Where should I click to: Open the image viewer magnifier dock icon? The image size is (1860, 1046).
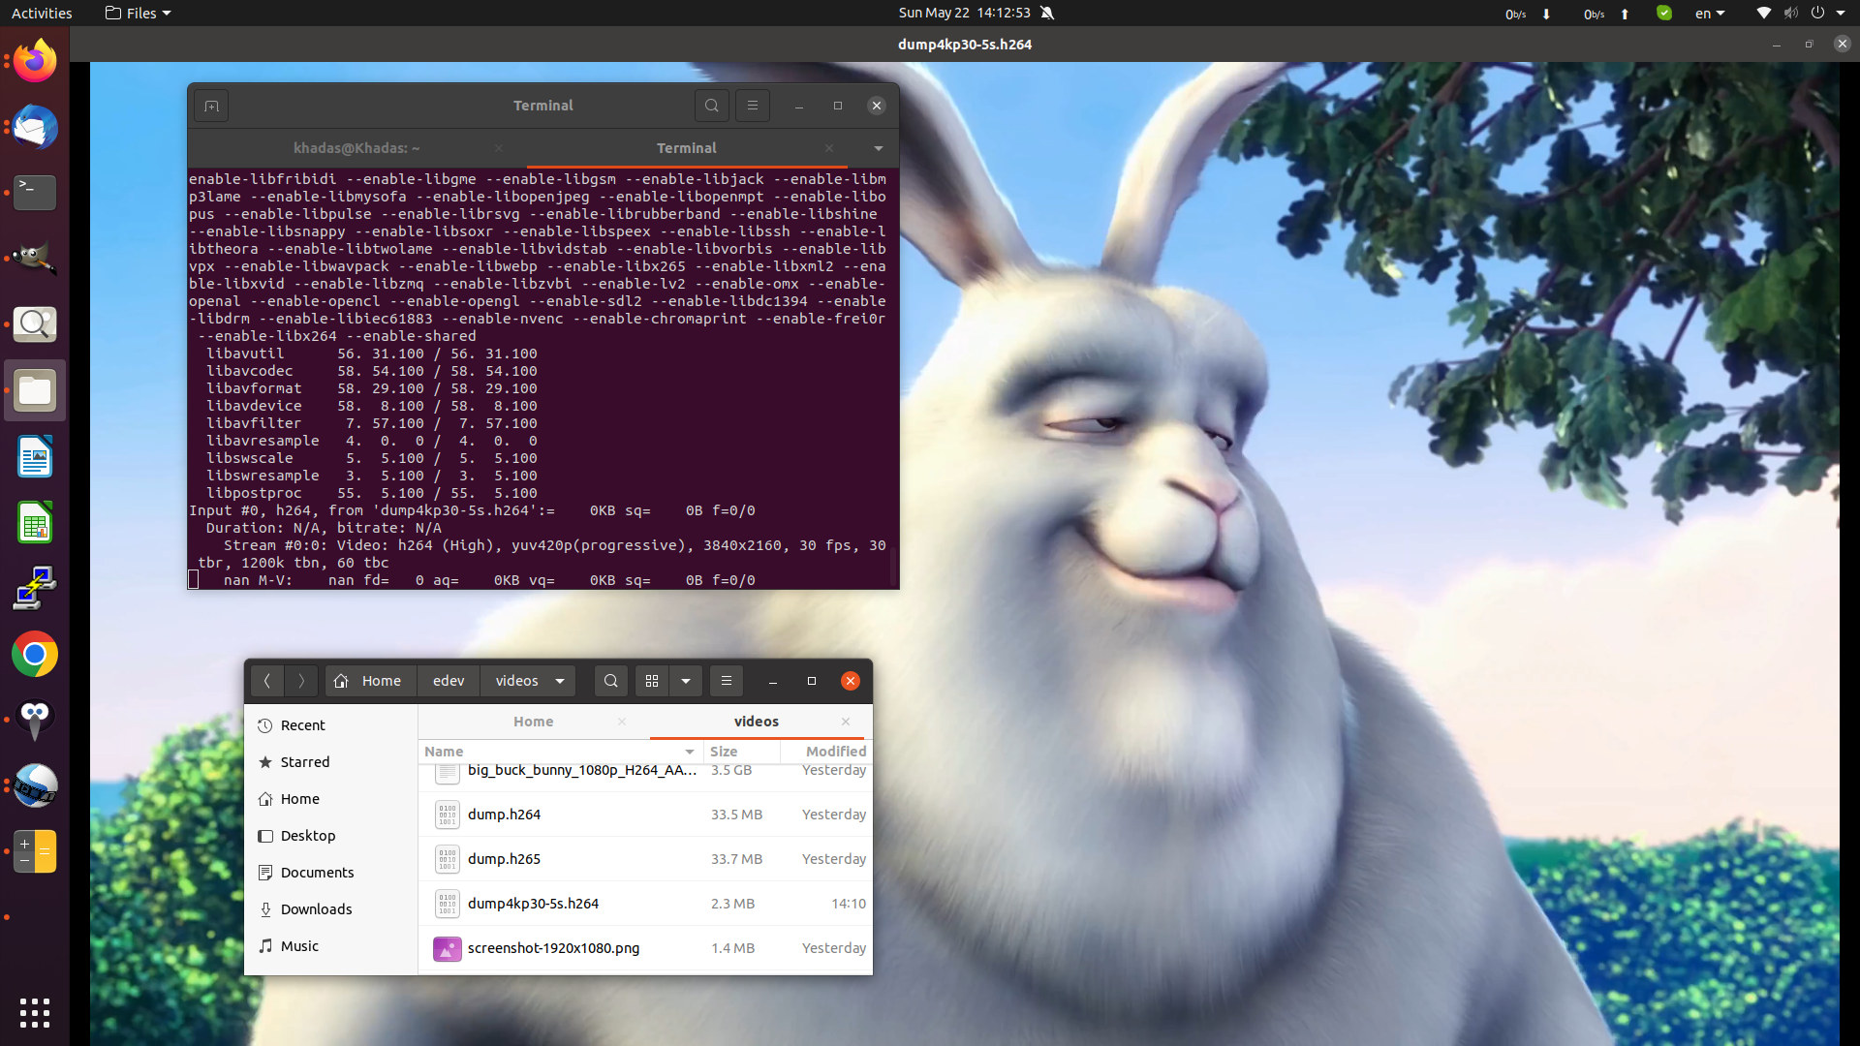pyautogui.click(x=35, y=324)
